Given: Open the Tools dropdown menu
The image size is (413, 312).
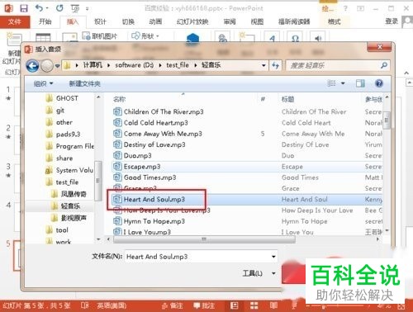Looking at the screenshot, I should (x=259, y=273).
